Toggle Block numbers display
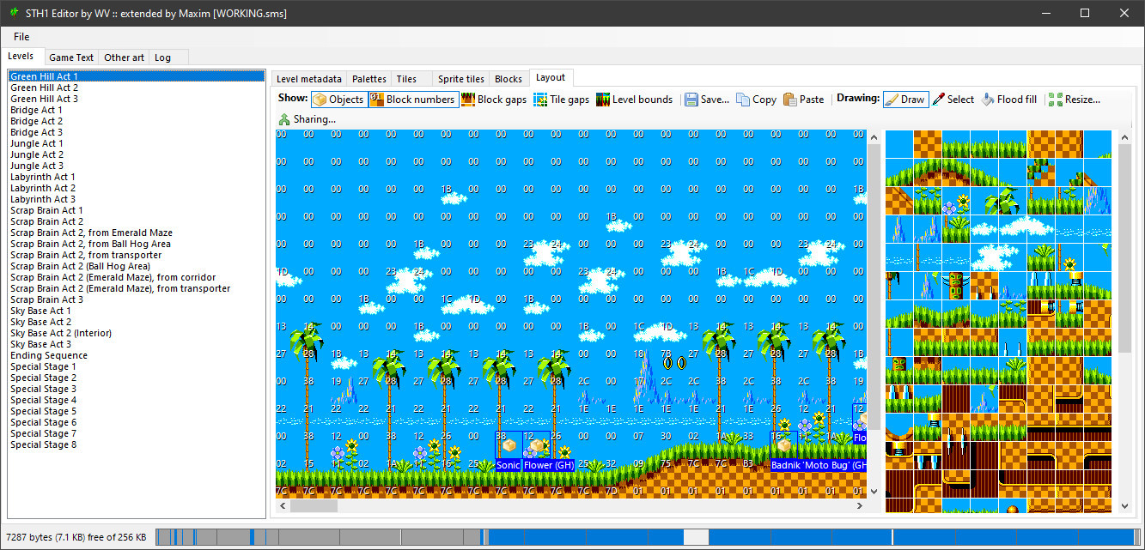The width and height of the screenshot is (1145, 550). (x=412, y=100)
